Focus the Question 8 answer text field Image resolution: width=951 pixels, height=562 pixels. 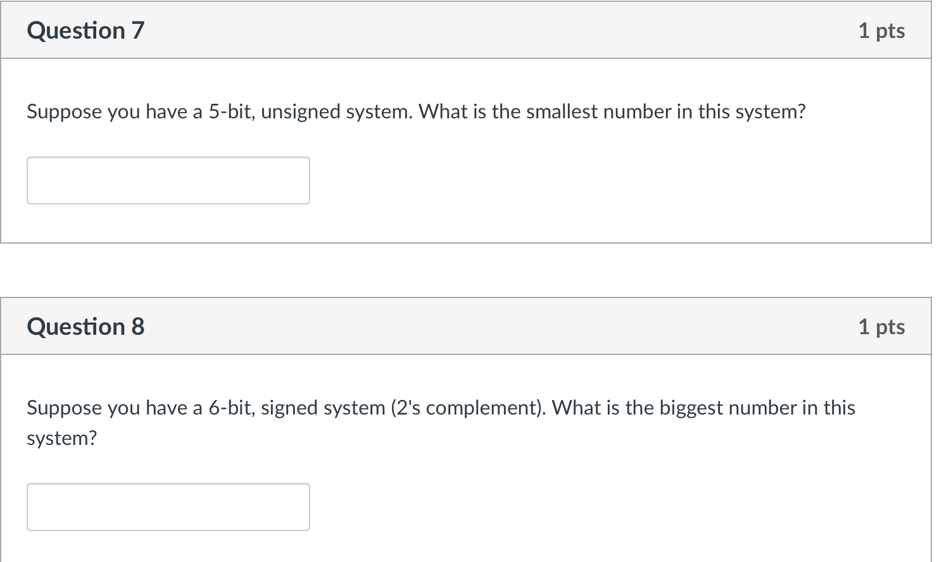coord(168,507)
